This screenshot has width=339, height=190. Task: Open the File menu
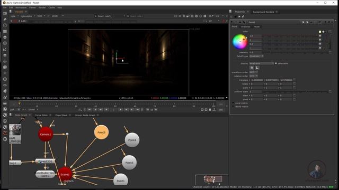pyautogui.click(x=5, y=7)
